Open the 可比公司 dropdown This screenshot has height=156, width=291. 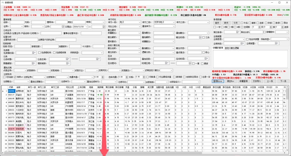click(x=139, y=26)
